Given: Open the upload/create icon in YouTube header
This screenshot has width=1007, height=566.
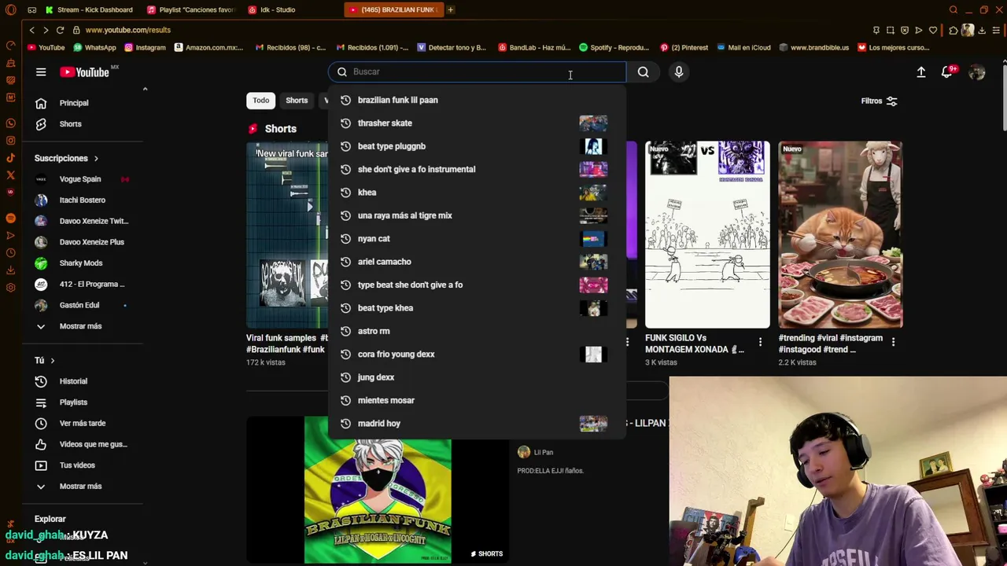Looking at the screenshot, I should pos(921,72).
